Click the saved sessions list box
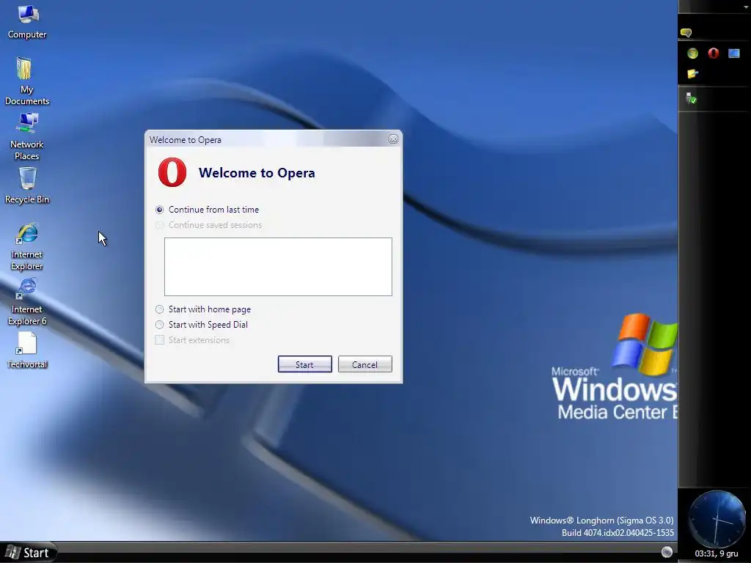 coord(278,267)
